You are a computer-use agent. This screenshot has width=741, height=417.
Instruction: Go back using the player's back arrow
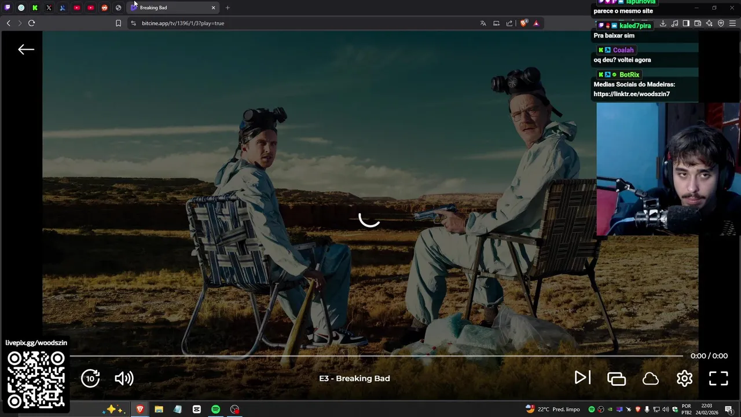point(26,49)
